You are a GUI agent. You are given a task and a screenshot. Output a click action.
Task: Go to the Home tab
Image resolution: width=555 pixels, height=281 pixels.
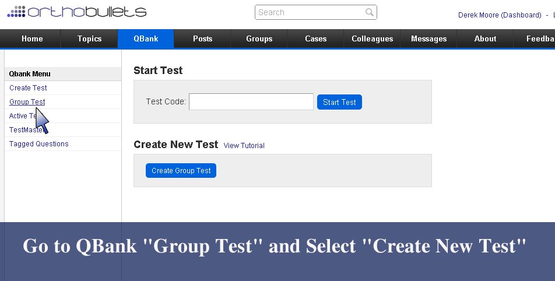pos(32,38)
